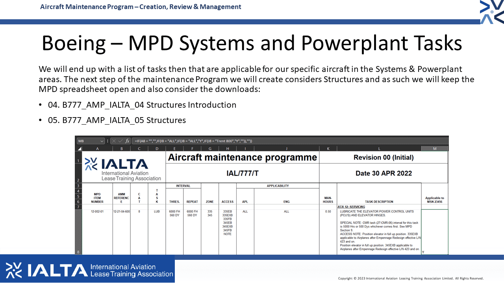Select row 2 header
This screenshot has width=504, height=283.
[x=79, y=173]
